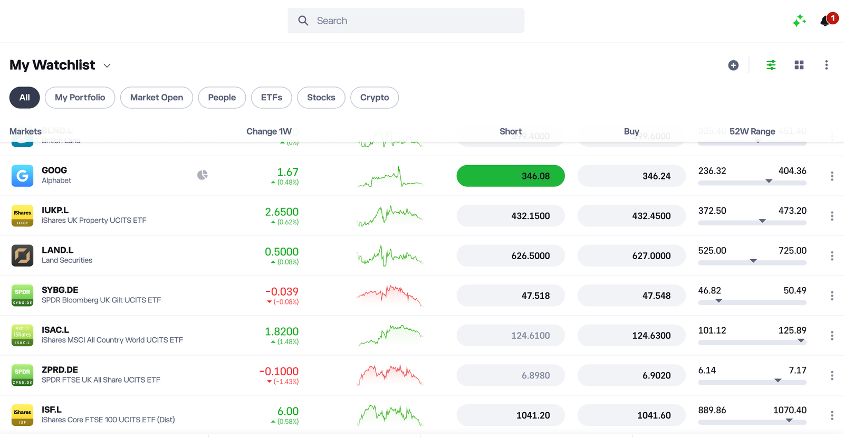Select the All filter tab
This screenshot has height=437, width=844.
[24, 98]
